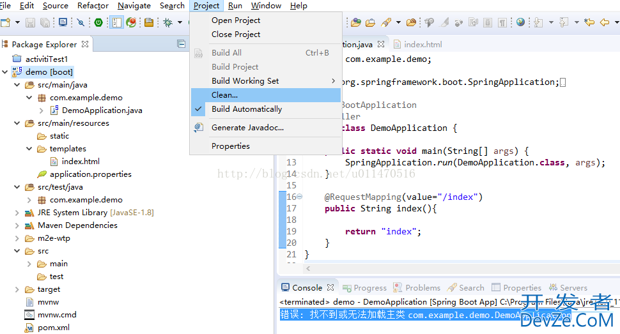Screen dimensions: 620x334
Task: Open the Search flashlight dropdown arrow
Action: tap(398, 22)
